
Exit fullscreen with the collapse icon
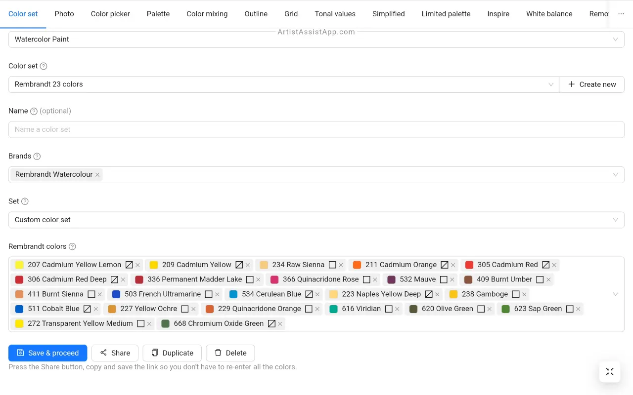pos(610,372)
